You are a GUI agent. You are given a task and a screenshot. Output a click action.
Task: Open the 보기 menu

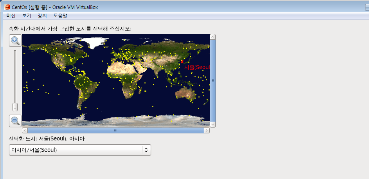pos(27,16)
